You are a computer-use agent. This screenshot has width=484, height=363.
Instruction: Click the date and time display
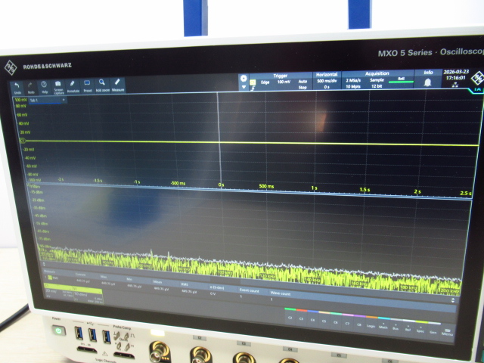pos(455,77)
